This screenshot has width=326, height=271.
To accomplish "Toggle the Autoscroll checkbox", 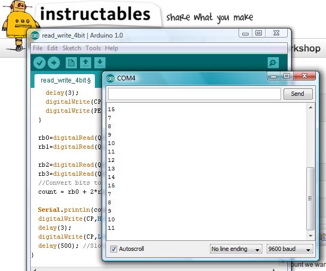I will coord(113,249).
